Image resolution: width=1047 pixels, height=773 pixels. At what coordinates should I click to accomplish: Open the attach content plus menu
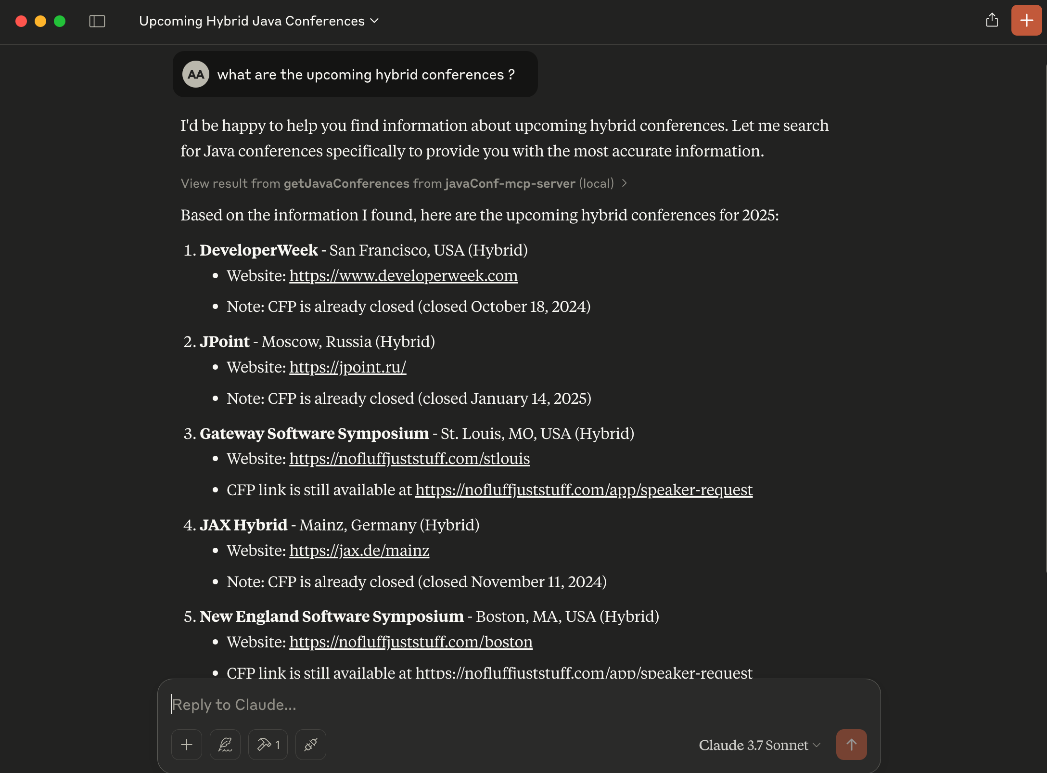coord(187,745)
